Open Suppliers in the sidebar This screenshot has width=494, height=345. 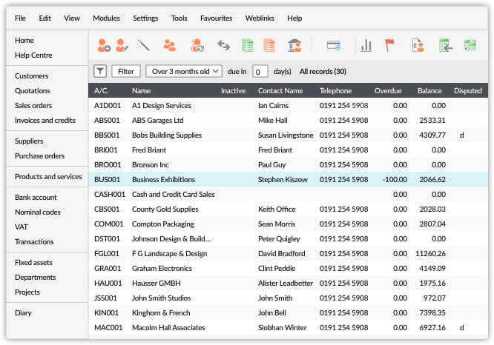pyautogui.click(x=29, y=141)
